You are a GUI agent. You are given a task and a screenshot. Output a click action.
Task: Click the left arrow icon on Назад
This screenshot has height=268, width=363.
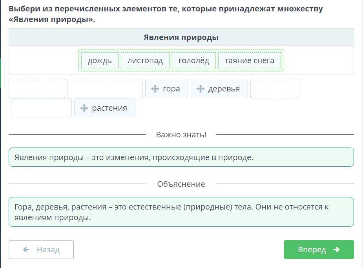(26, 250)
